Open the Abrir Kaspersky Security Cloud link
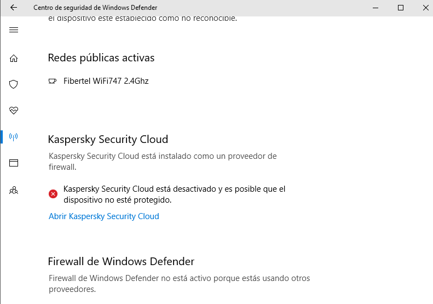This screenshot has width=433, height=304. [x=104, y=216]
